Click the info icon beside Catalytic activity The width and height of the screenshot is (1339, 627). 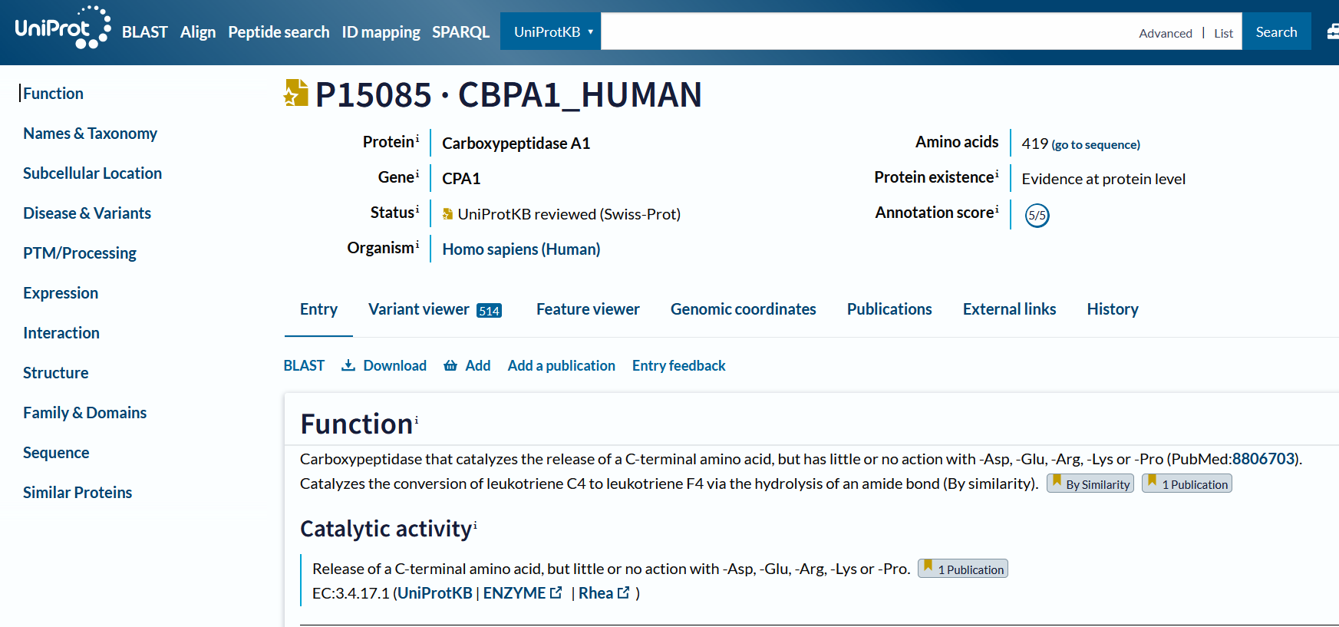pyautogui.click(x=475, y=525)
